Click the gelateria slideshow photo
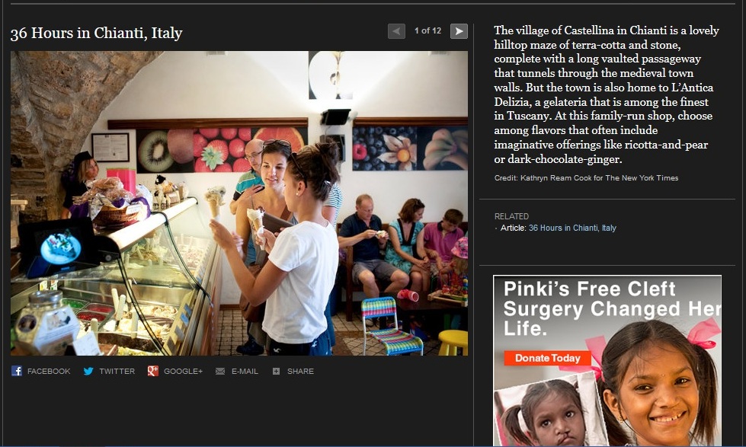This screenshot has height=447, width=746. click(239, 203)
